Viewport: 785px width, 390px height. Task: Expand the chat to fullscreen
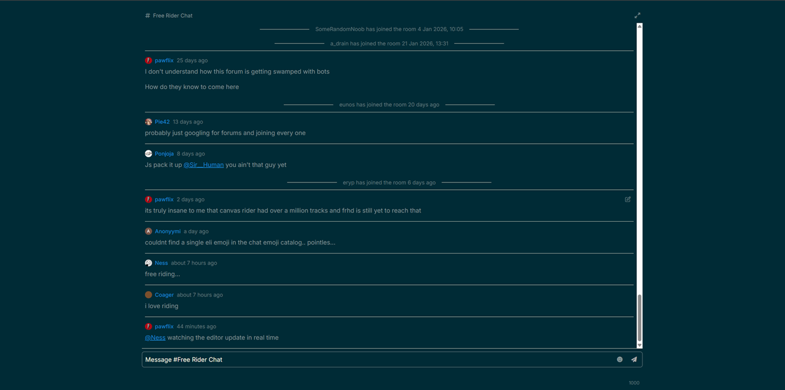point(637,15)
